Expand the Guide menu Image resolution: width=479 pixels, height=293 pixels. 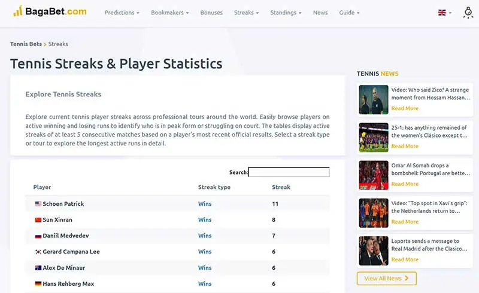pyautogui.click(x=349, y=13)
